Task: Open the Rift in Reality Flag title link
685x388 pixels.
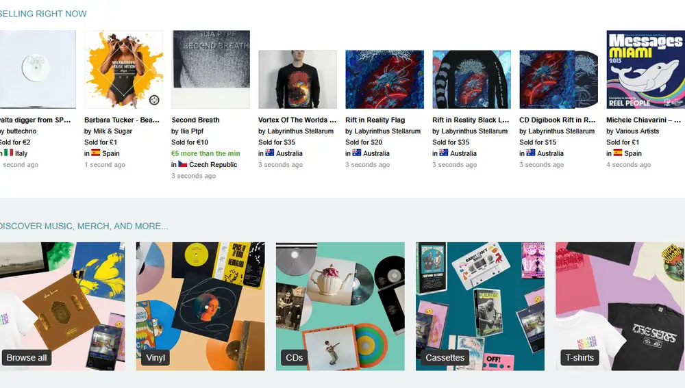Action: click(375, 120)
